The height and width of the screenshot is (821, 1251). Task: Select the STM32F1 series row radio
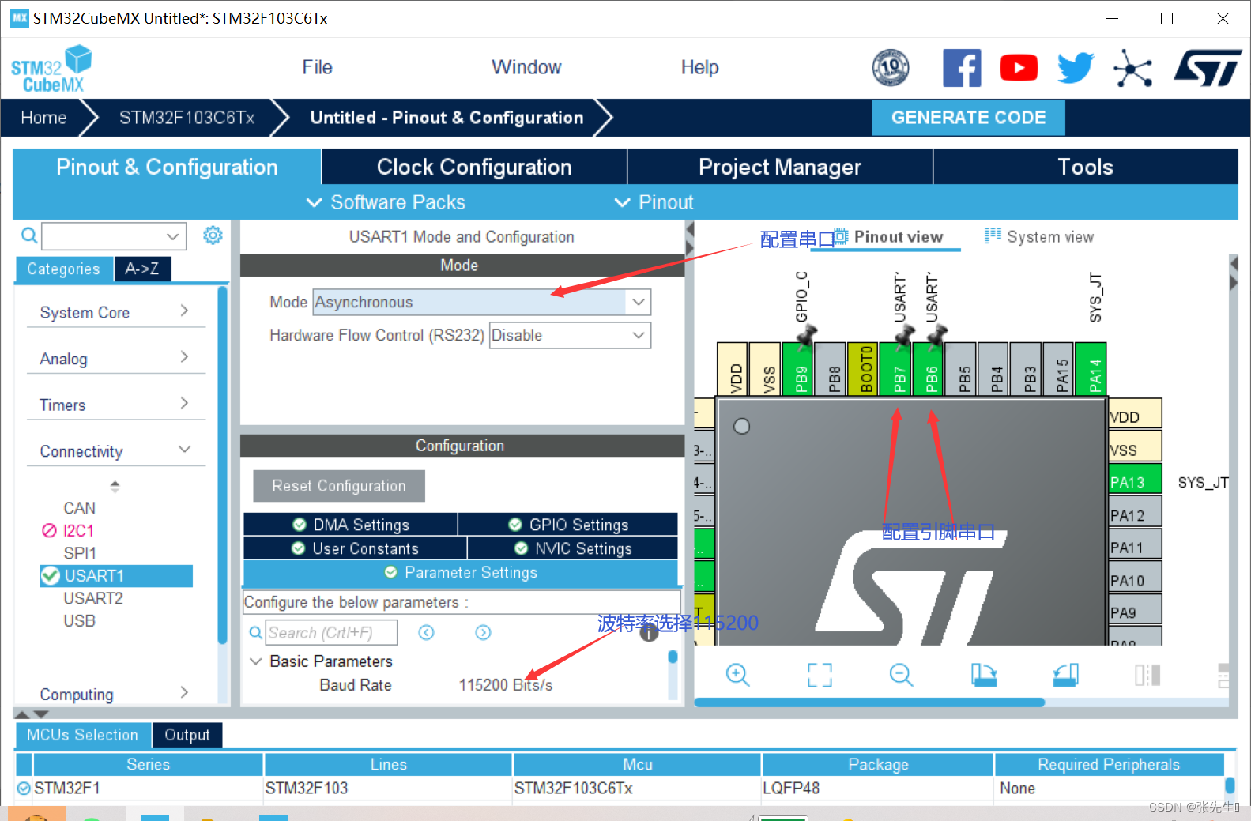(24, 788)
